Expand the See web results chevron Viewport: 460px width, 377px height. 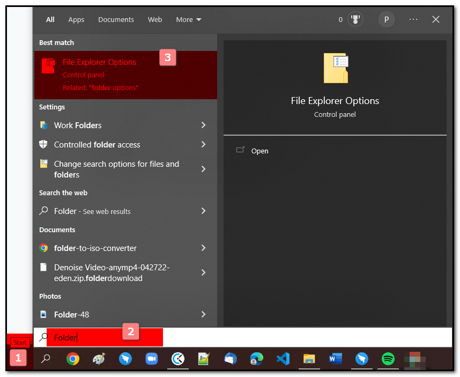point(204,211)
